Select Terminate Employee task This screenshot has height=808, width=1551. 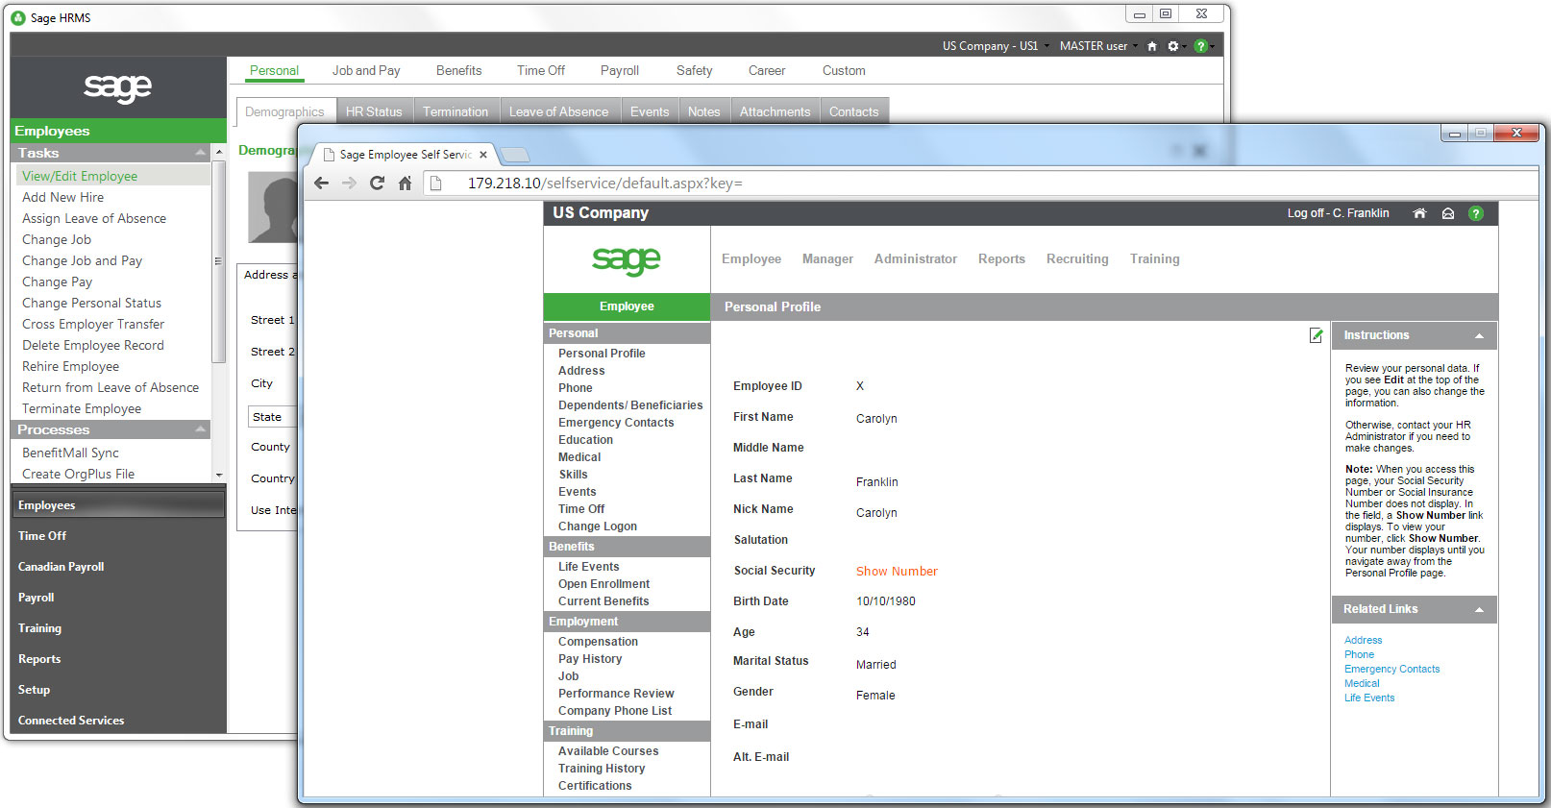pos(82,408)
